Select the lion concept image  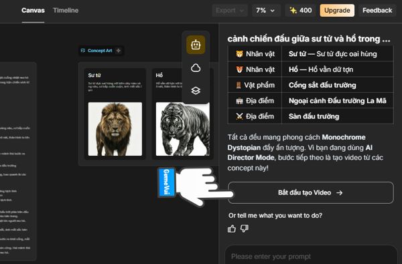(x=115, y=129)
